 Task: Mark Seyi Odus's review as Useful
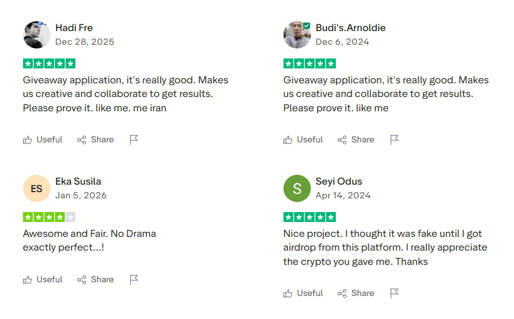303,294
